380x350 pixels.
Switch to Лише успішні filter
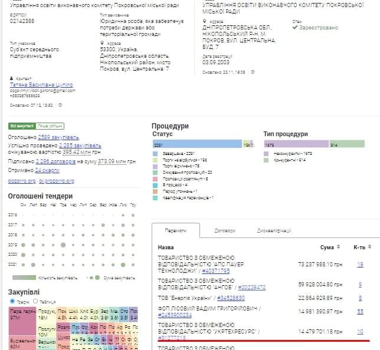pyautogui.click(x=50, y=126)
